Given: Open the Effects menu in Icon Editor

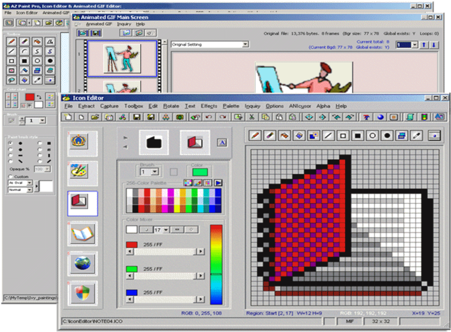Looking at the screenshot, I should [x=209, y=106].
